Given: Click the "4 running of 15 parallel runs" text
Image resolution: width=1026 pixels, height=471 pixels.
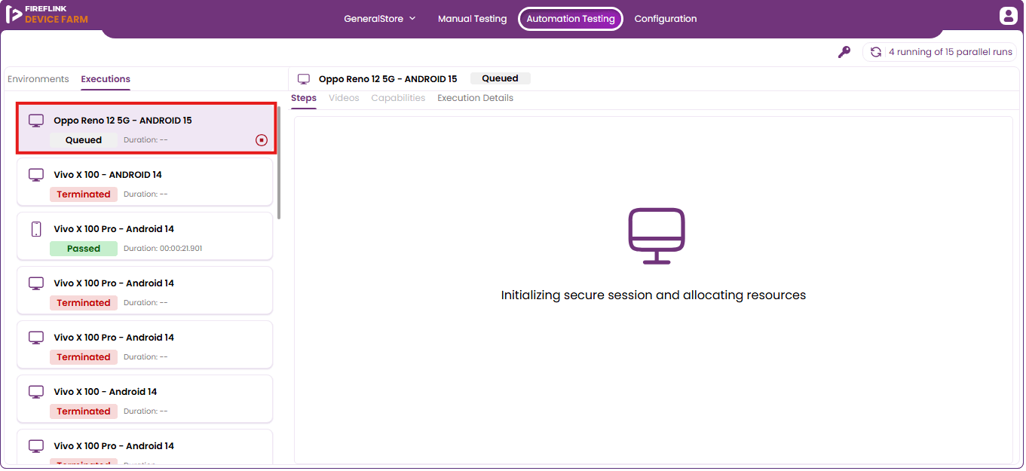Looking at the screenshot, I should pos(951,52).
